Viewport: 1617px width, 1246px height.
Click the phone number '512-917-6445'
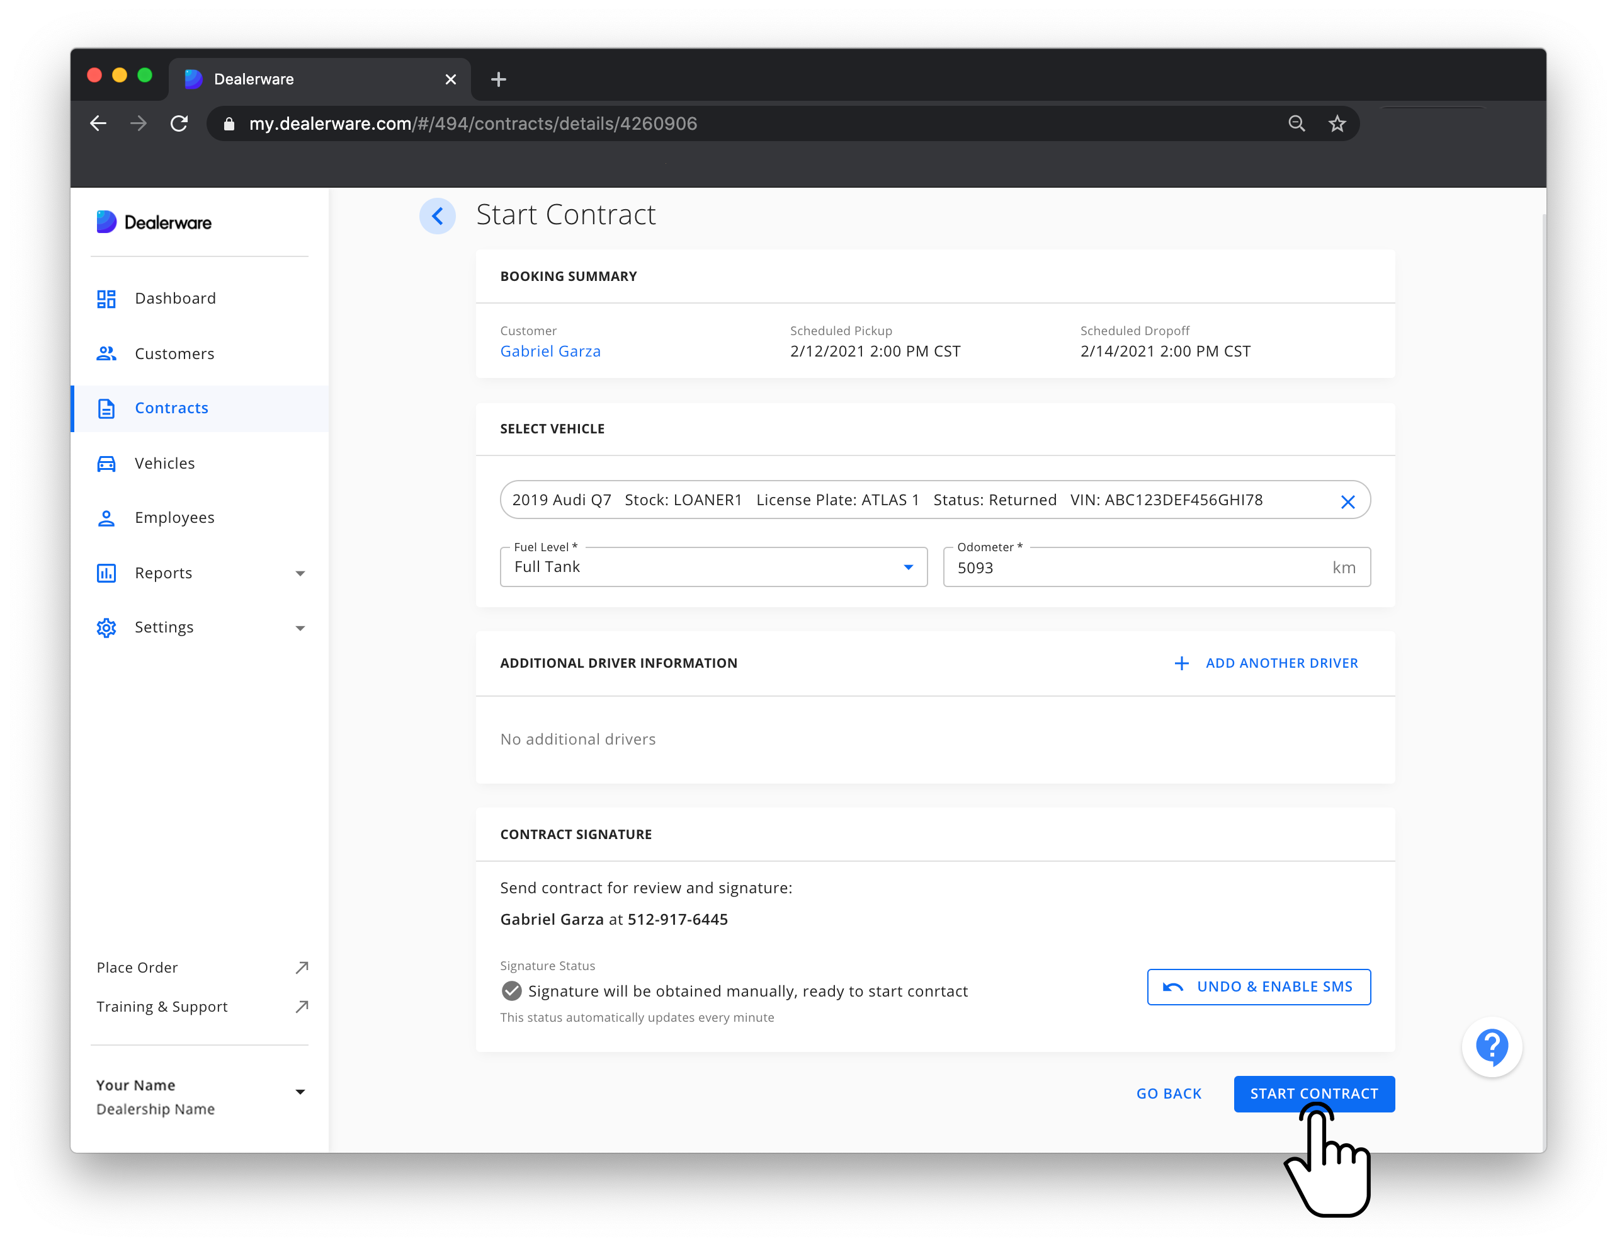point(678,919)
